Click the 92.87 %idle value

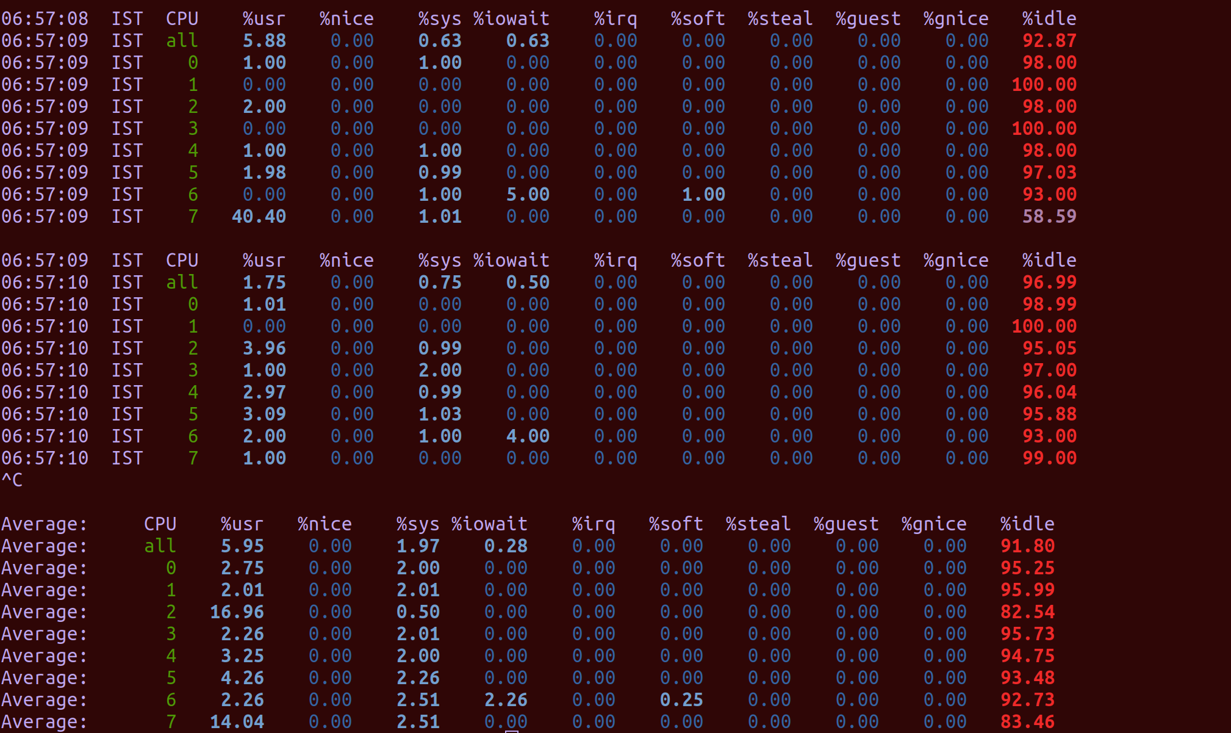click(x=1049, y=41)
